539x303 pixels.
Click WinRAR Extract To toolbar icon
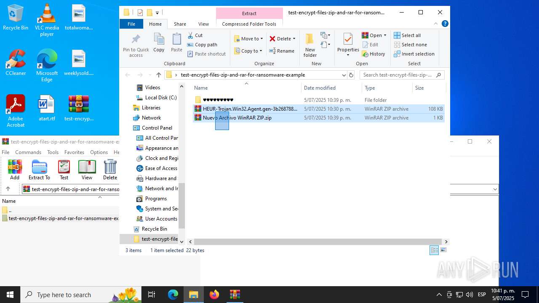[x=39, y=170]
